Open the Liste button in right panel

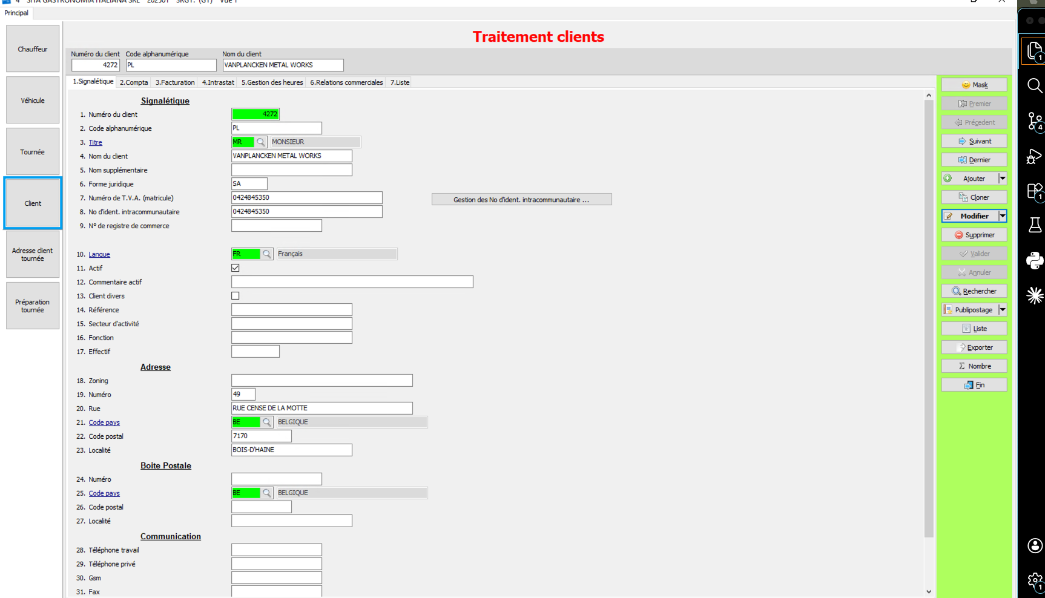(974, 329)
